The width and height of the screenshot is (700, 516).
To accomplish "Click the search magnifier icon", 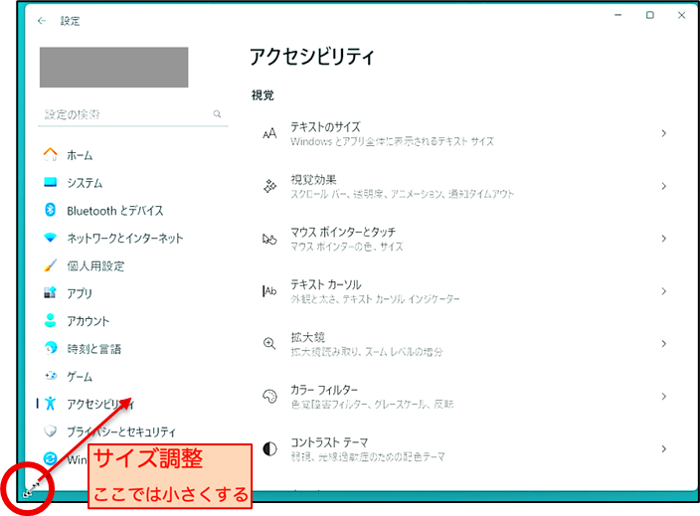I will pos(218,115).
